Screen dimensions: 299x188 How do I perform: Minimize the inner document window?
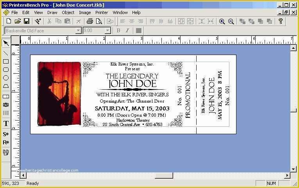(x=280, y=12)
